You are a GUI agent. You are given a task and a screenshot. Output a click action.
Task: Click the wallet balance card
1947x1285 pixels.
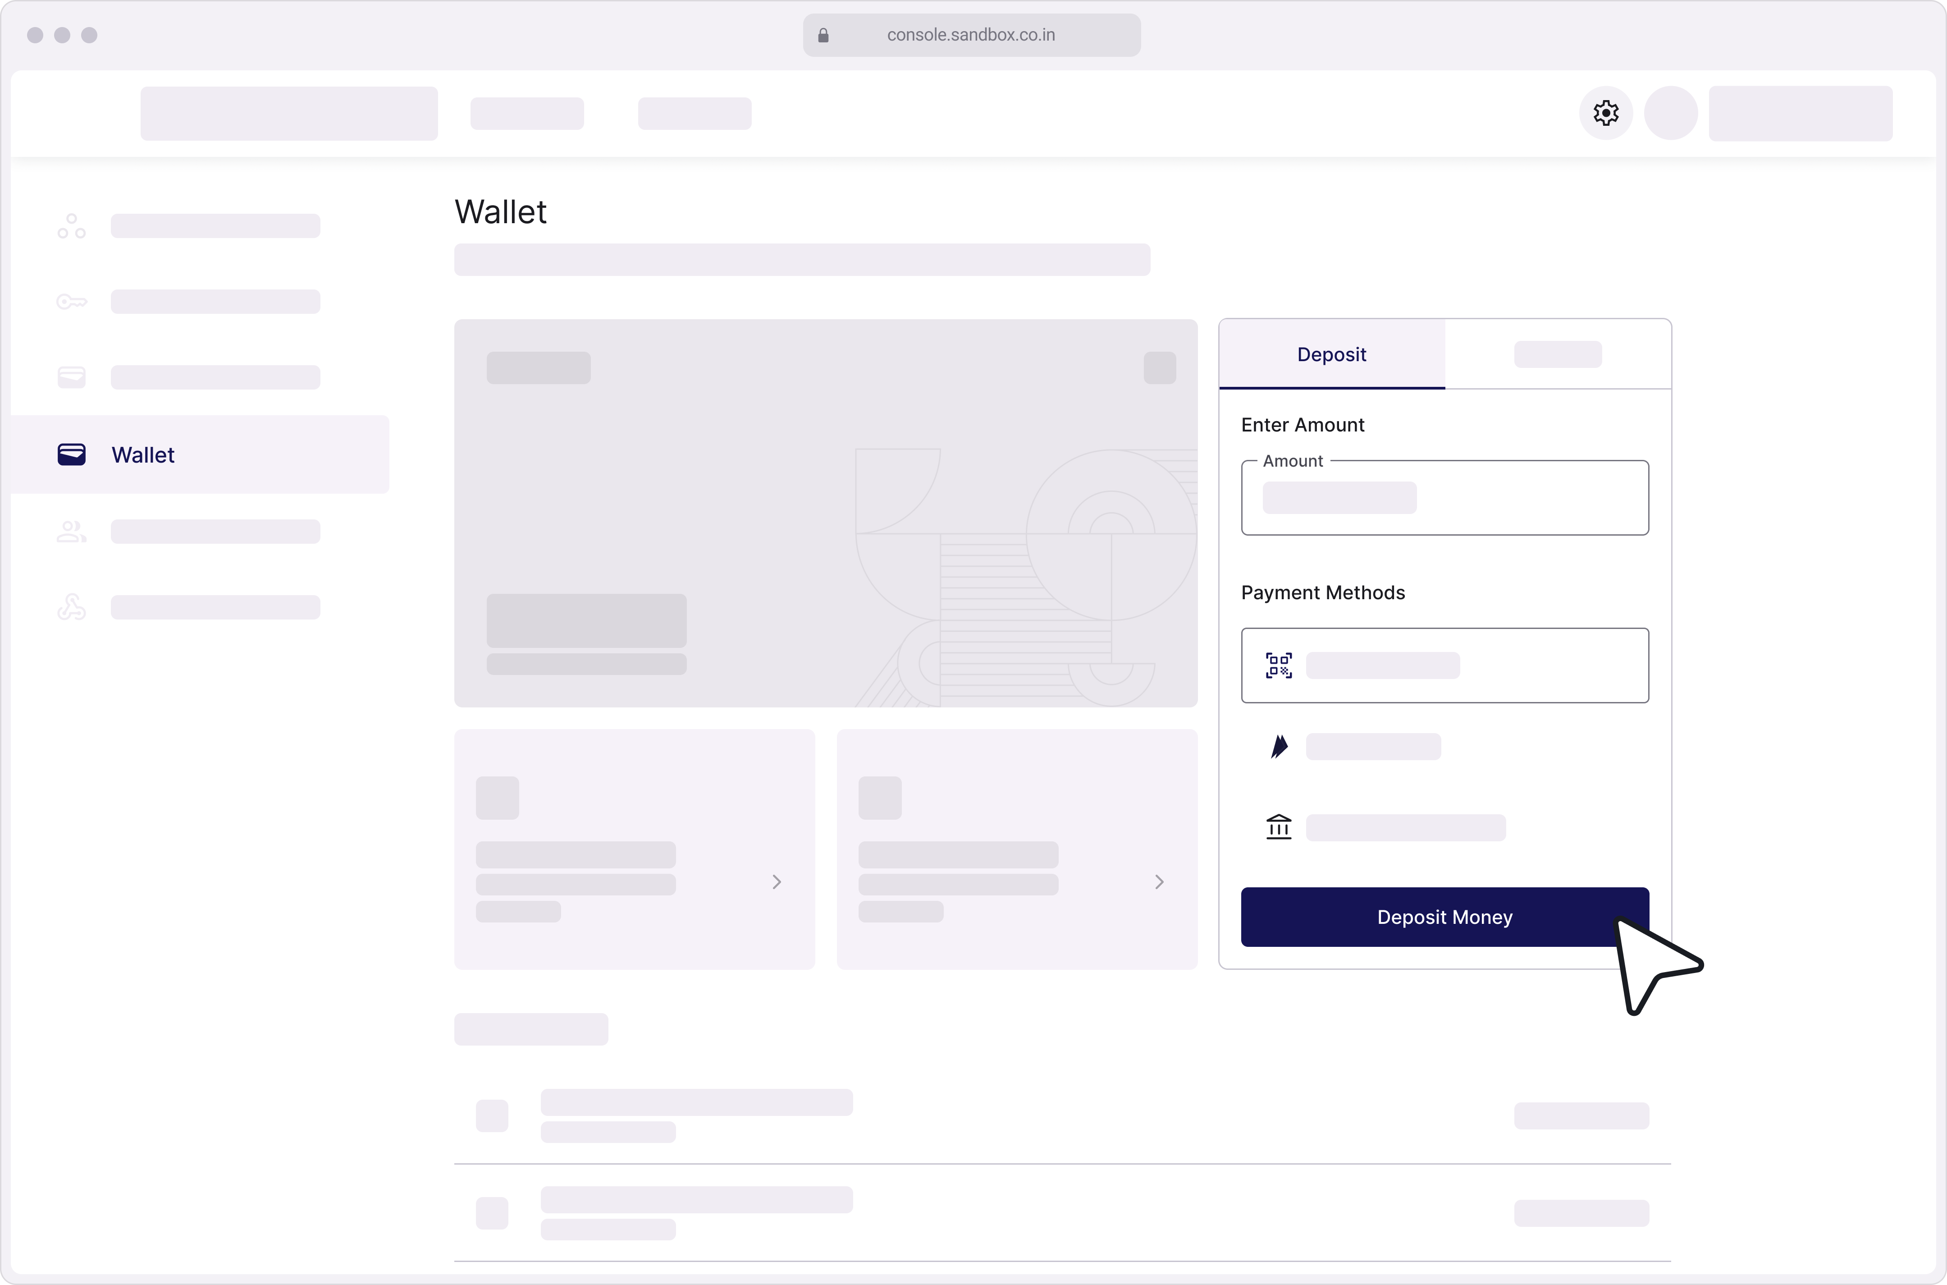(826, 513)
